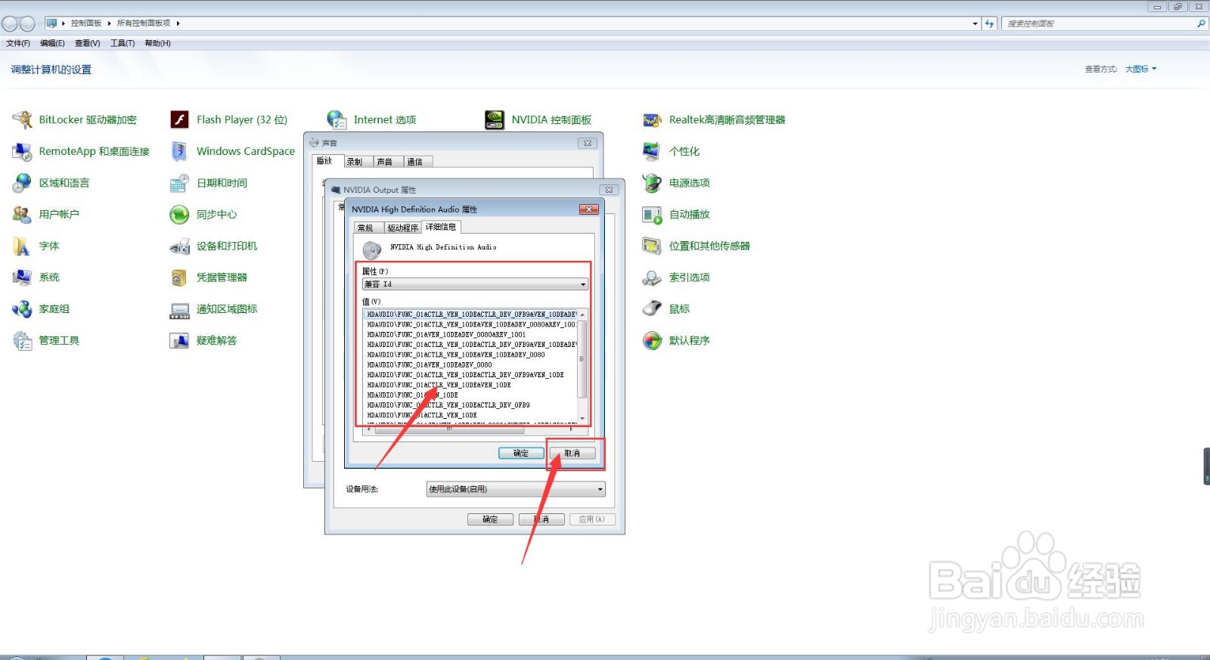Open 通知区域图标 icon
The width and height of the screenshot is (1210, 660).
(180, 309)
